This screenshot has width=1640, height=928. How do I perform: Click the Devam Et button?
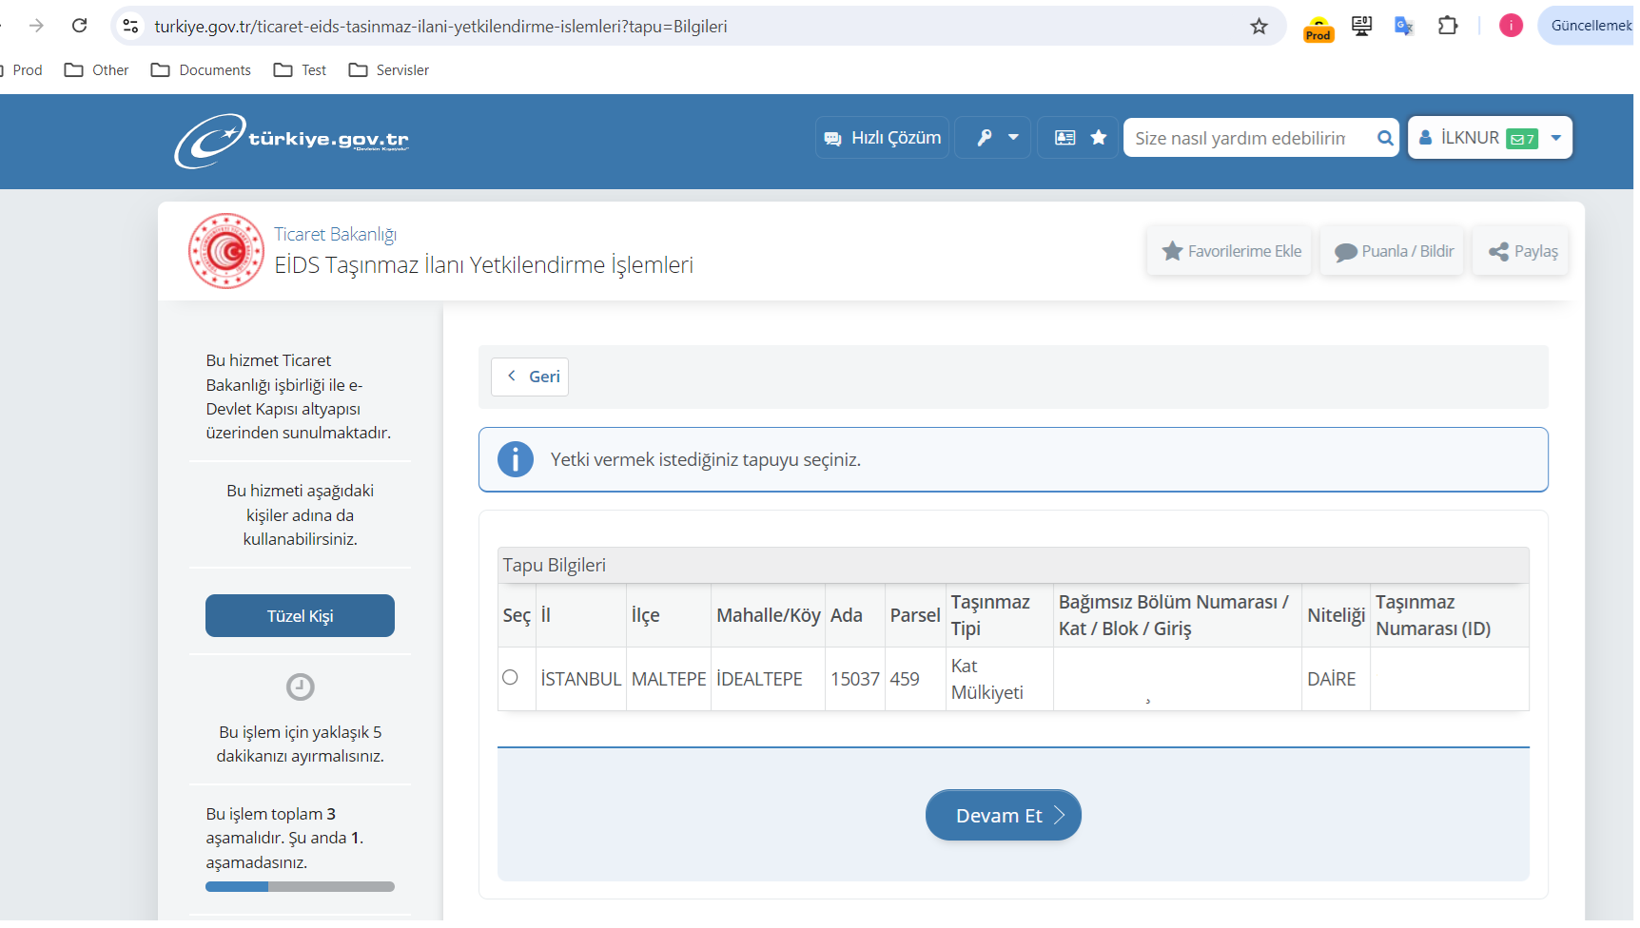coord(1004,815)
